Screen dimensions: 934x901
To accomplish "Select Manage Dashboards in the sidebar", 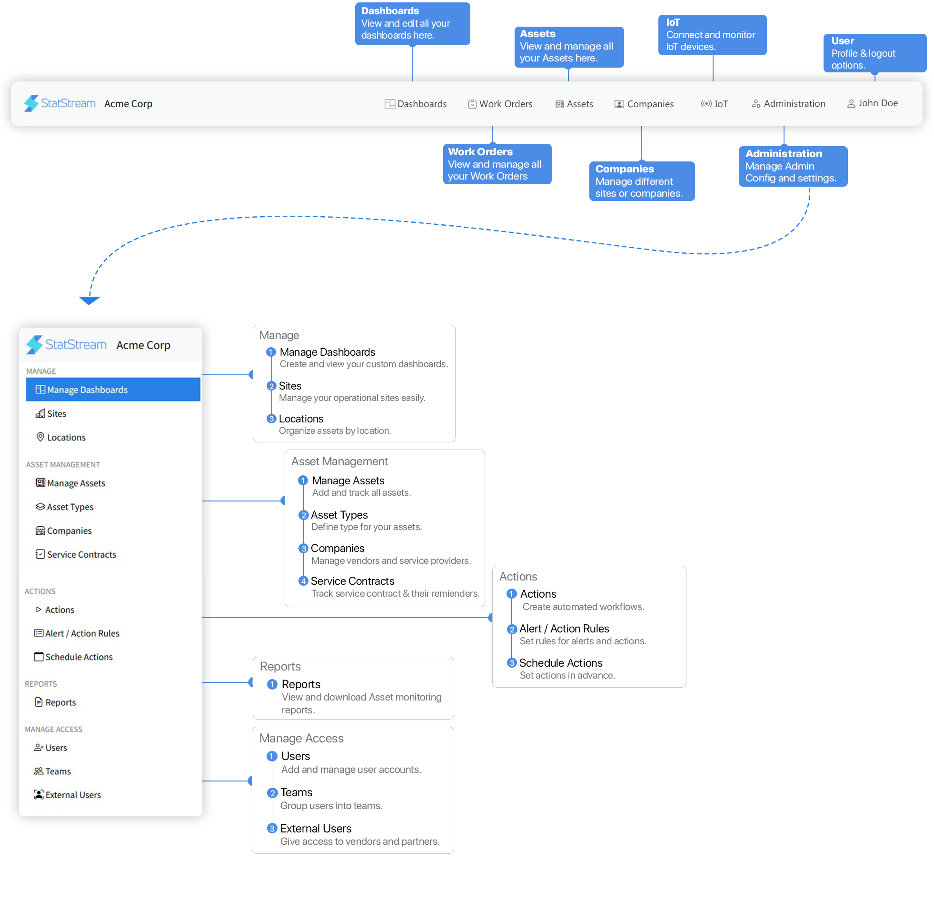I will [87, 390].
